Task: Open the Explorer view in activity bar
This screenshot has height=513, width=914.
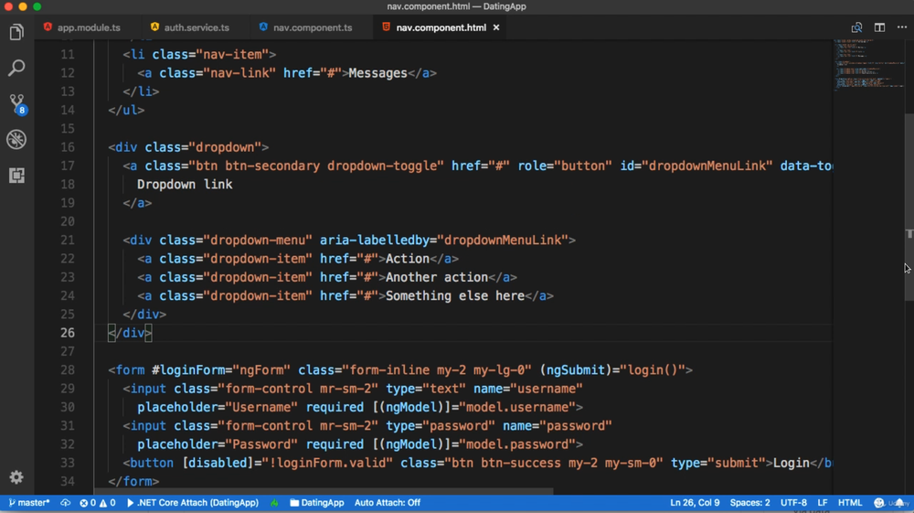Action: (16, 33)
